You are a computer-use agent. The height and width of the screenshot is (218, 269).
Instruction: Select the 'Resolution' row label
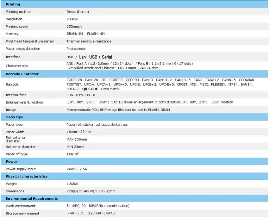pos(14,19)
